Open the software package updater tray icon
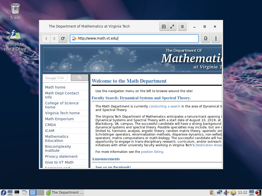 pyautogui.click(x=233, y=193)
